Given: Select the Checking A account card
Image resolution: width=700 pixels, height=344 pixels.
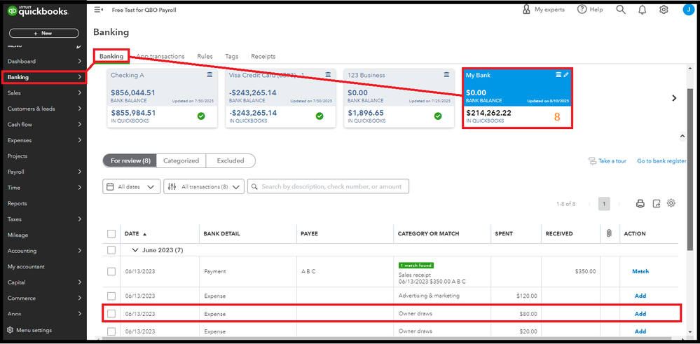Looking at the screenshot, I should click(x=162, y=99).
